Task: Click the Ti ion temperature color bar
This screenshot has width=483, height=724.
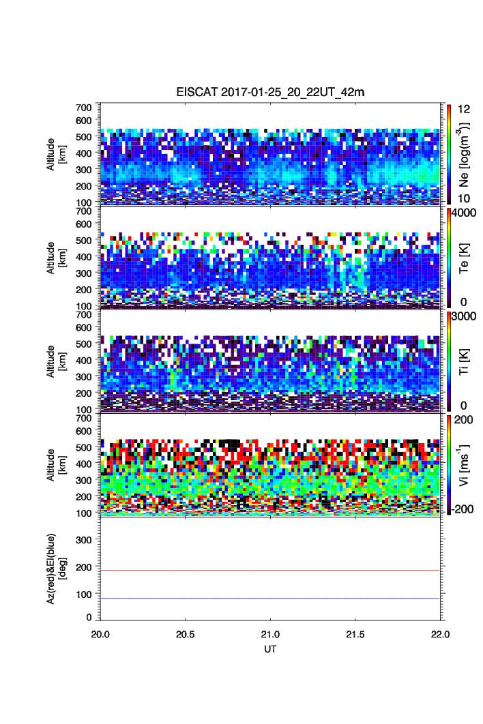Action: [x=448, y=361]
